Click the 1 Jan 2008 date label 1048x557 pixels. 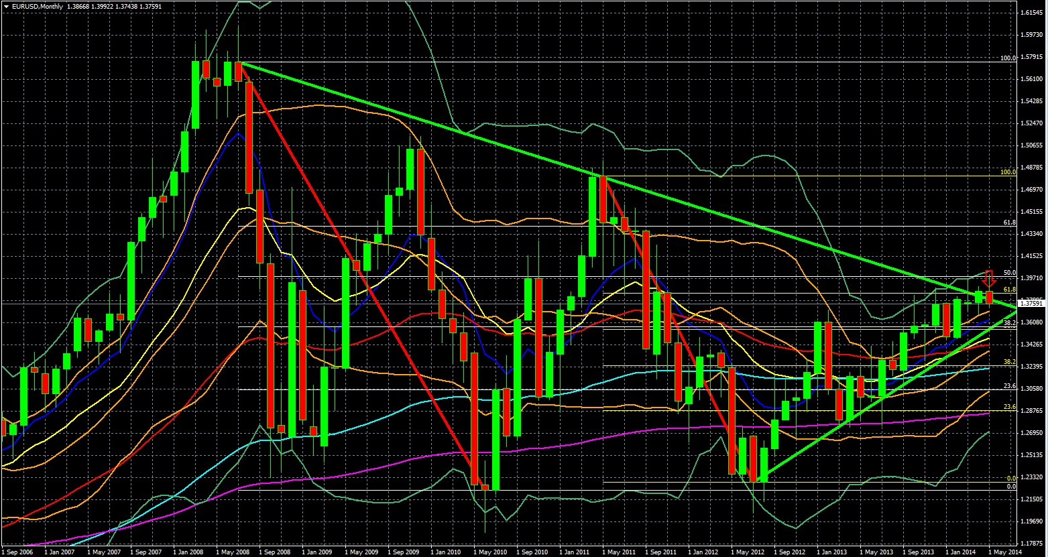(190, 552)
